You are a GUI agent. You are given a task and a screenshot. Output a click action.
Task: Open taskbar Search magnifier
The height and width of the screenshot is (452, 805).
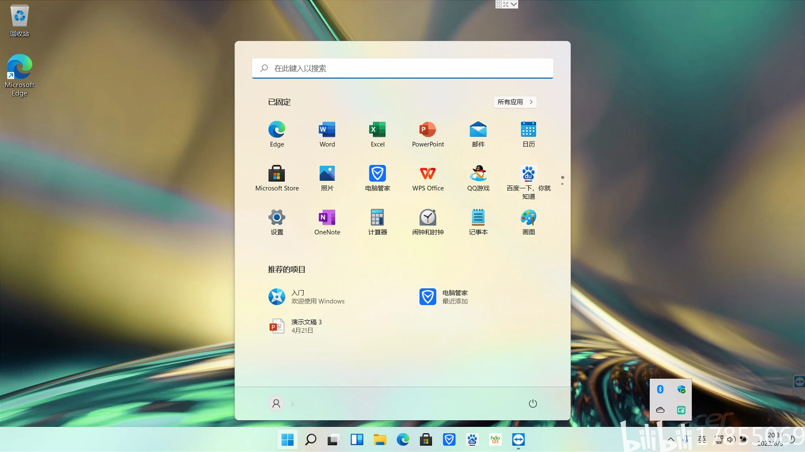311,439
